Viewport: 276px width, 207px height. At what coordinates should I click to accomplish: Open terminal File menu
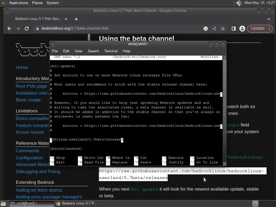coord(55,51)
